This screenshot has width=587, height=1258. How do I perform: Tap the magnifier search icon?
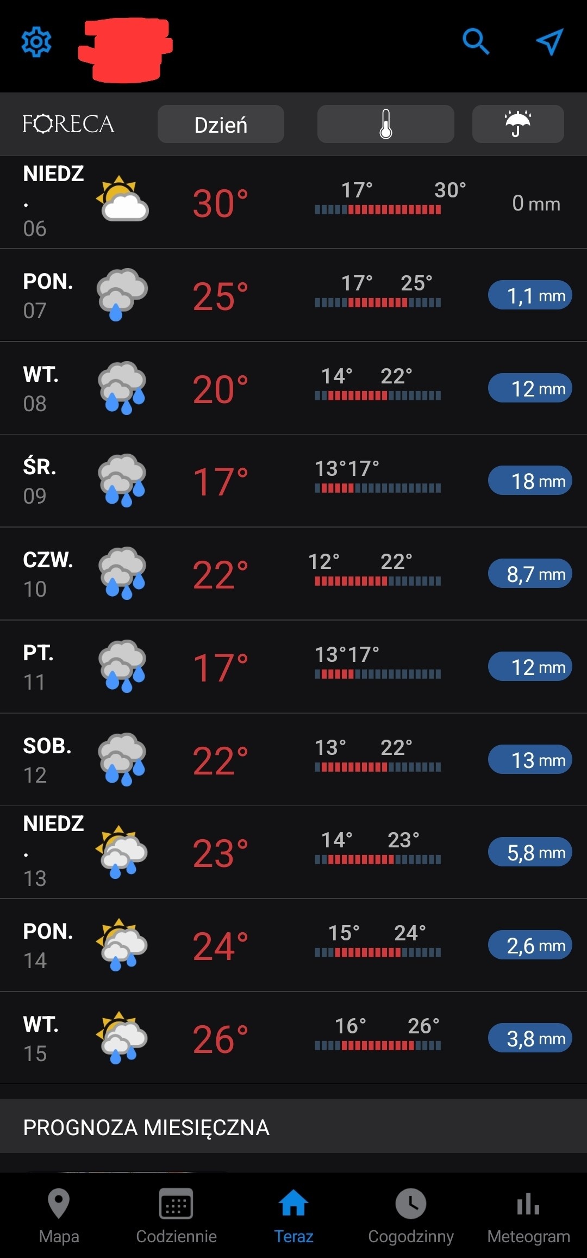click(476, 41)
